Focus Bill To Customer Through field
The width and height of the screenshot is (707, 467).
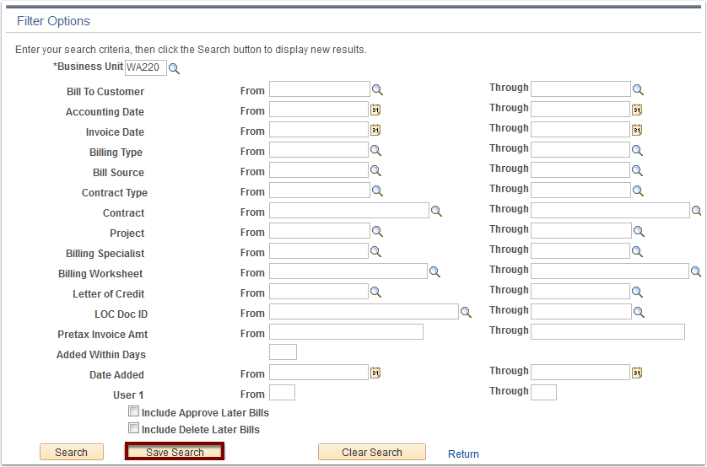point(580,89)
